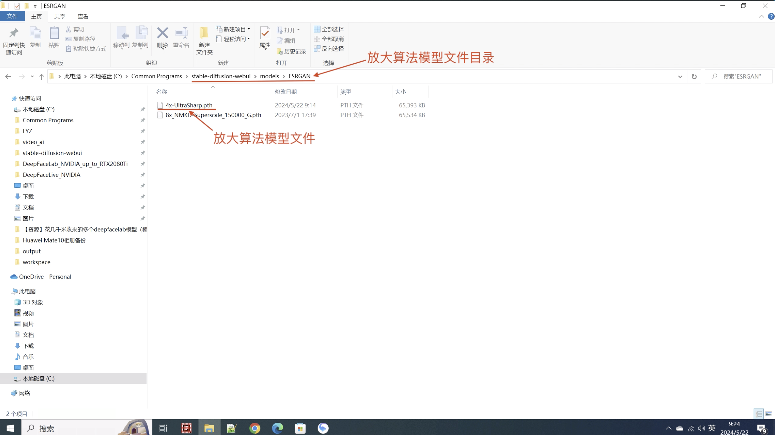775x435 pixels.
Task: Click 本地磁盘 (C:) in the address path
Action: 106,76
